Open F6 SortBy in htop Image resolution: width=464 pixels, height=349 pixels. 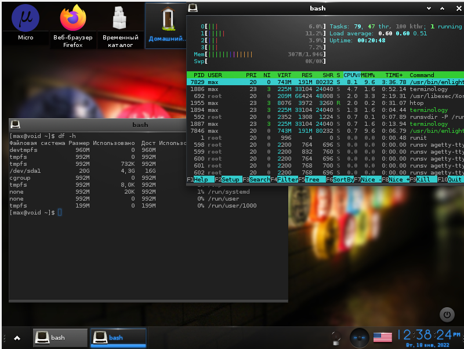(340, 180)
